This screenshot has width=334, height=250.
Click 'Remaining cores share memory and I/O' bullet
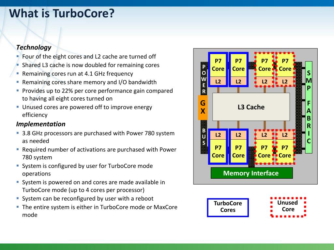89,82
